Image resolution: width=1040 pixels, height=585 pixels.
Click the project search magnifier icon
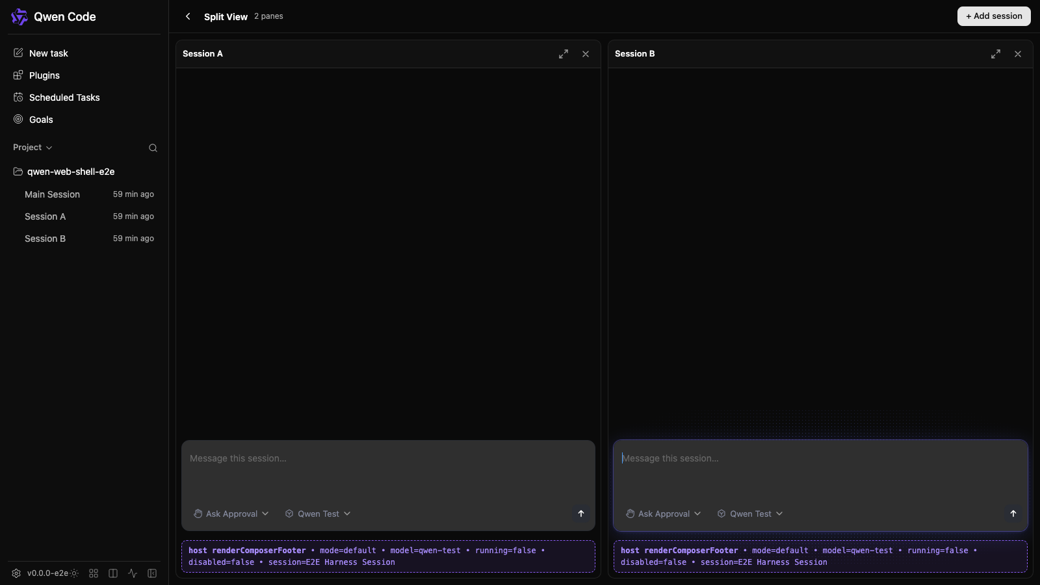click(x=153, y=148)
